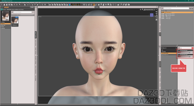Select the Rotate tool icon

pos(91,5)
